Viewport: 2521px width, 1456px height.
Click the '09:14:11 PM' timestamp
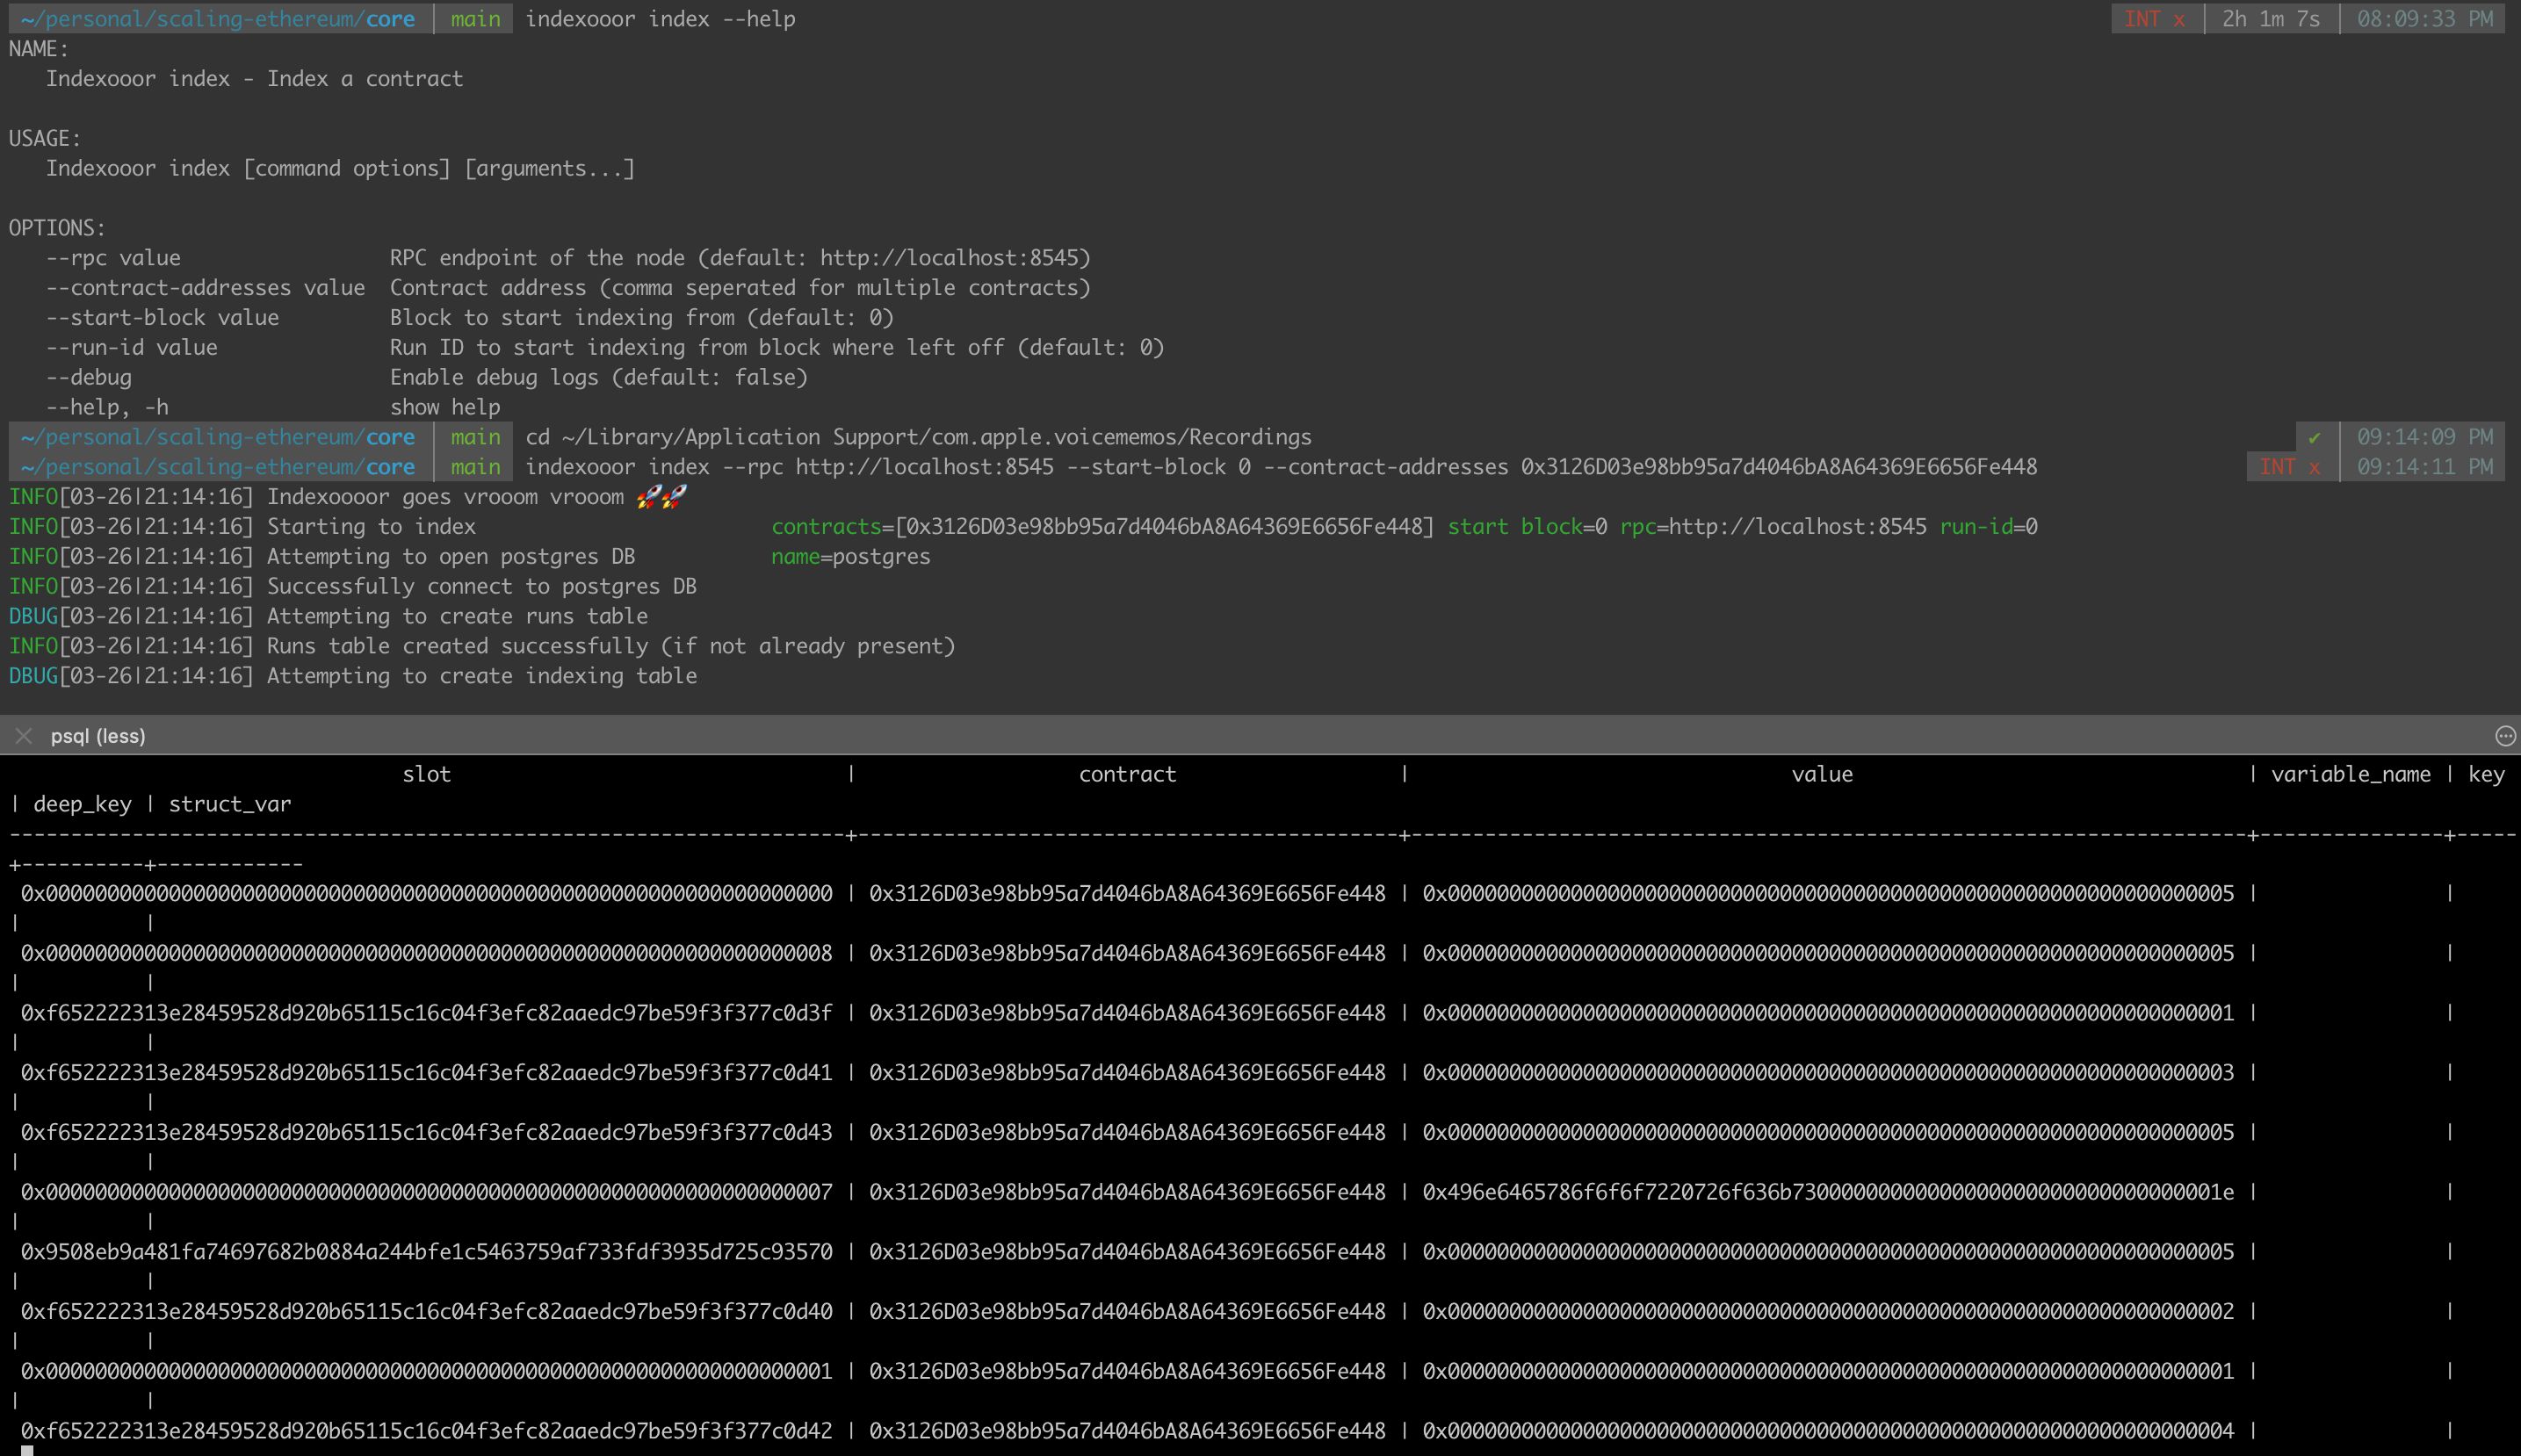[x=2424, y=467]
